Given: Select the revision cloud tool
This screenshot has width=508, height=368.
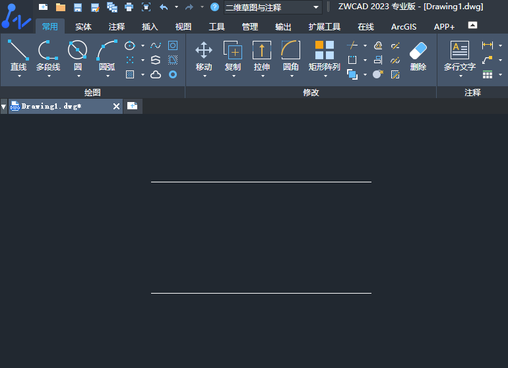Looking at the screenshot, I should point(156,74).
